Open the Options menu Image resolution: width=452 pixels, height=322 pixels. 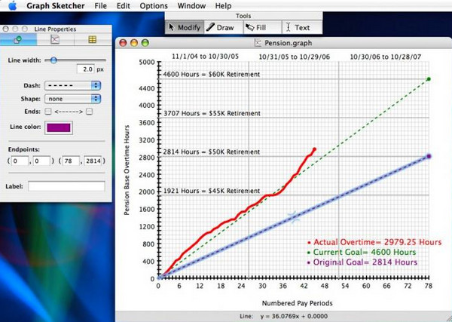(x=154, y=6)
